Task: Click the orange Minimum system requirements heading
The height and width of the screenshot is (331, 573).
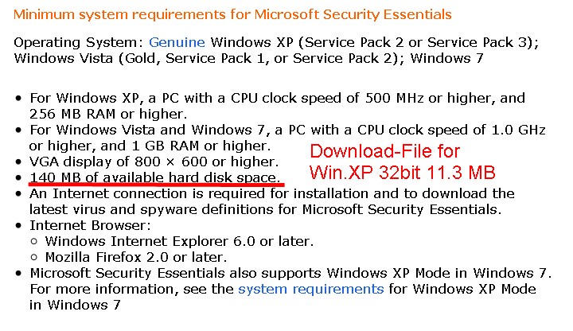Action: pyautogui.click(x=232, y=14)
